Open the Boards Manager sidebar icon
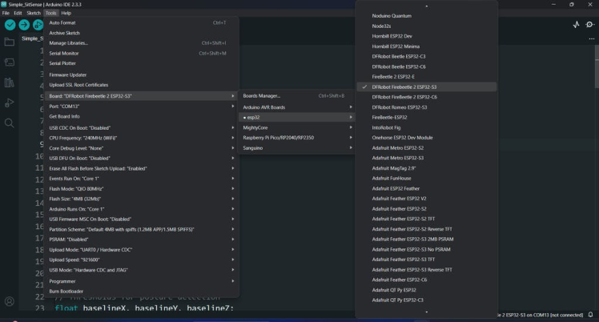The image size is (599, 322). [10, 62]
